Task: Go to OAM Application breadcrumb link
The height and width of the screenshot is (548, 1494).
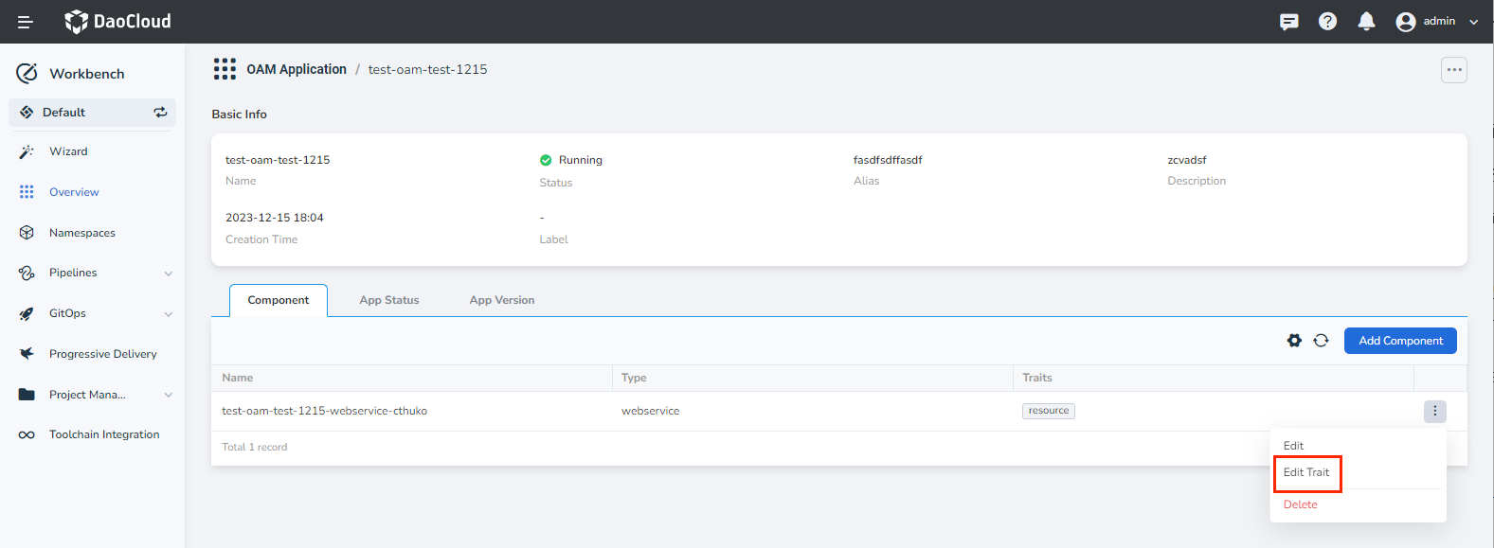Action: (297, 69)
